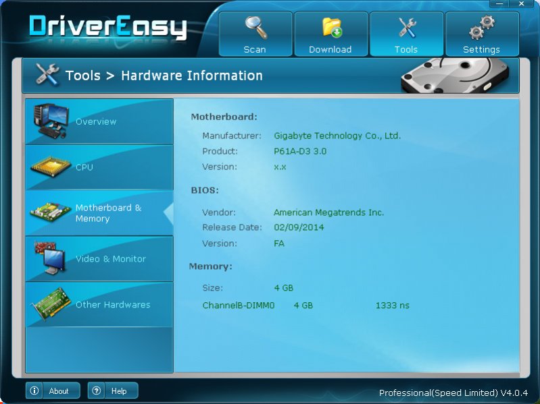Click the Settings gears icon
Image resolution: width=540 pixels, height=404 pixels.
pyautogui.click(x=481, y=27)
